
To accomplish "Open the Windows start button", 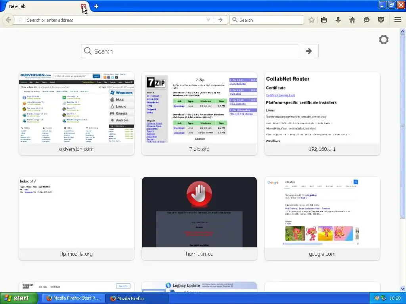I will point(19,298).
